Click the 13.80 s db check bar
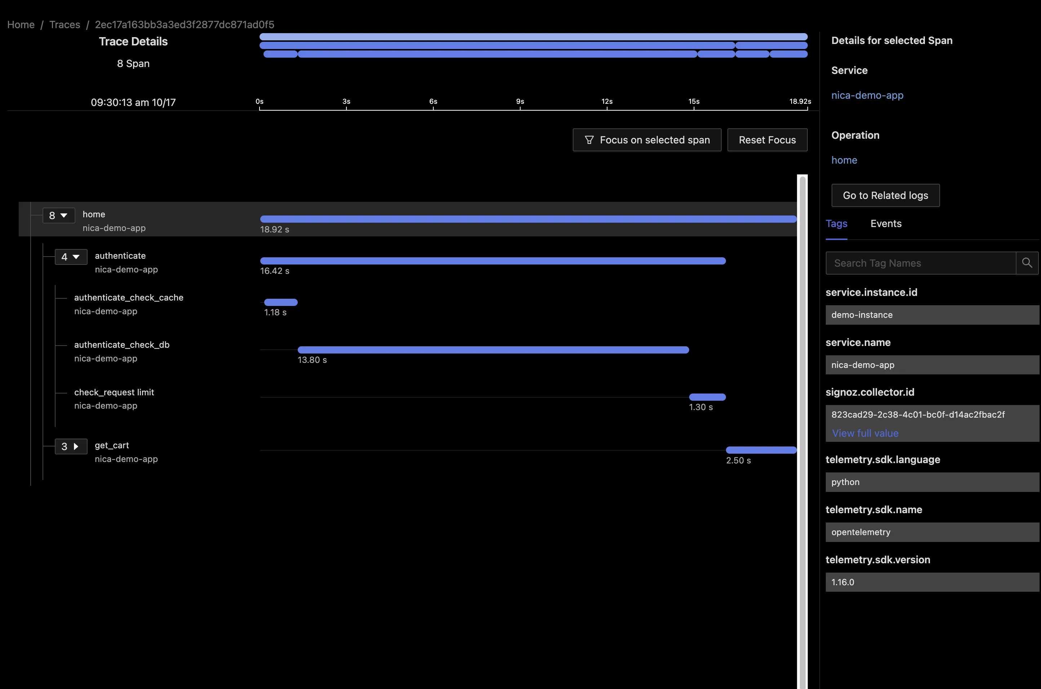 click(493, 350)
